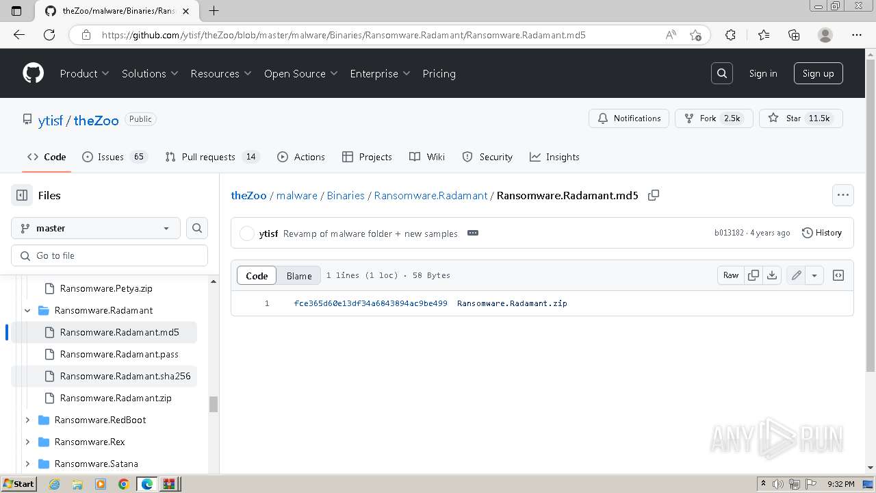Click the browser profile avatar
The height and width of the screenshot is (493, 876).
825,35
